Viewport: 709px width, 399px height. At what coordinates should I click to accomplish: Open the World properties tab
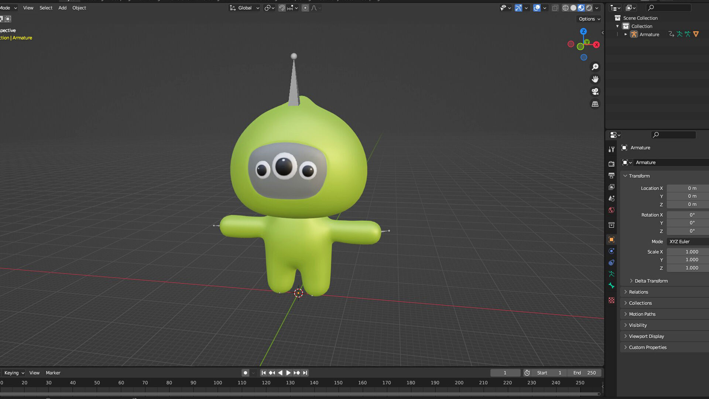(612, 210)
